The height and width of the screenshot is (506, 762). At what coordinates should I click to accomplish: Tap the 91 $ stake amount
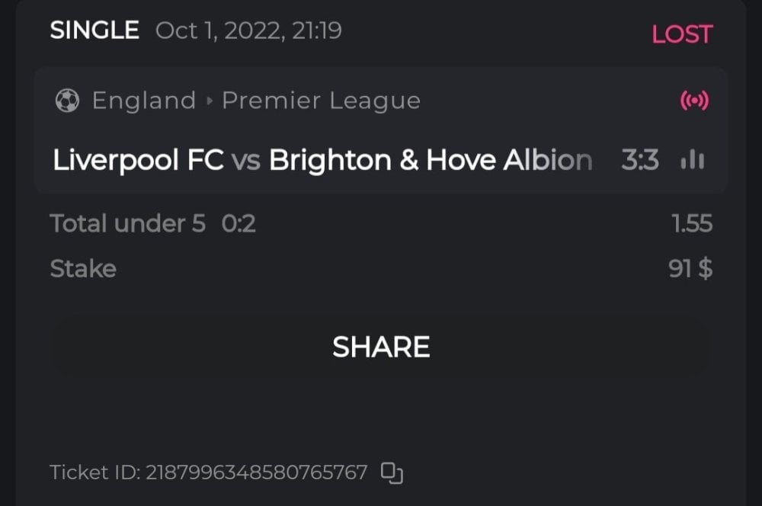pyautogui.click(x=690, y=268)
